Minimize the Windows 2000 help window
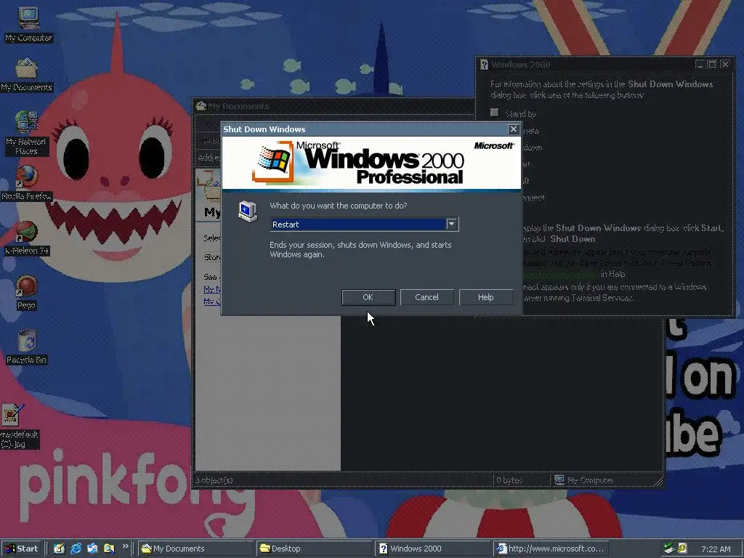 coord(700,64)
